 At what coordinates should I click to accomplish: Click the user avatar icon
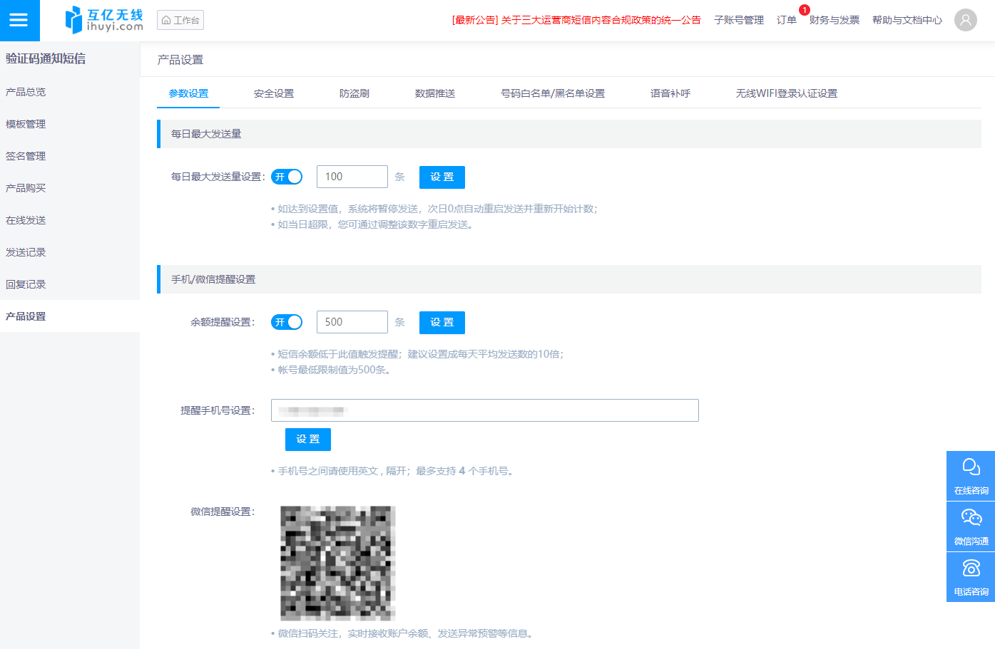[966, 19]
